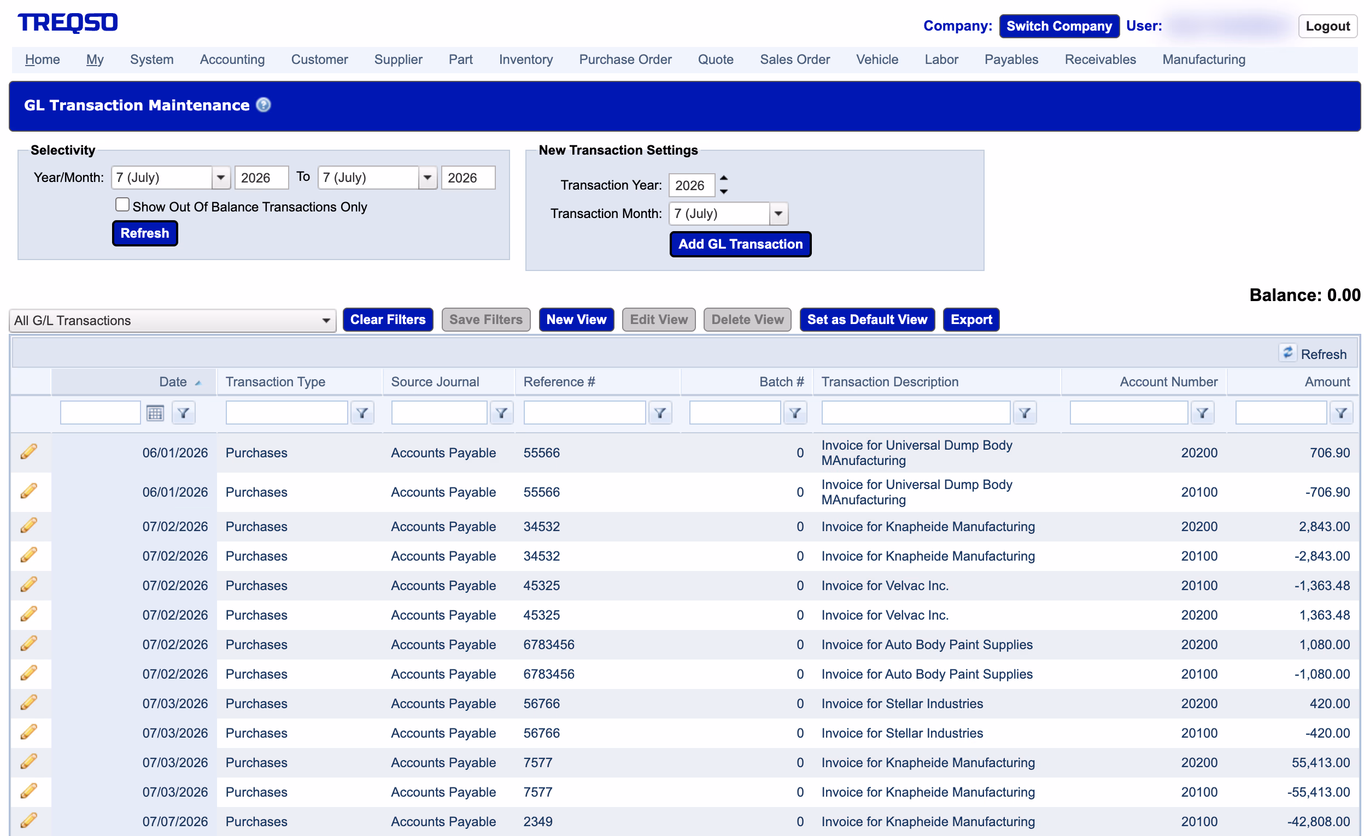Screen dimensions: 1370x836
Task: Edit the 06/01/2026 row with amount -706.90
Action: click(29, 491)
